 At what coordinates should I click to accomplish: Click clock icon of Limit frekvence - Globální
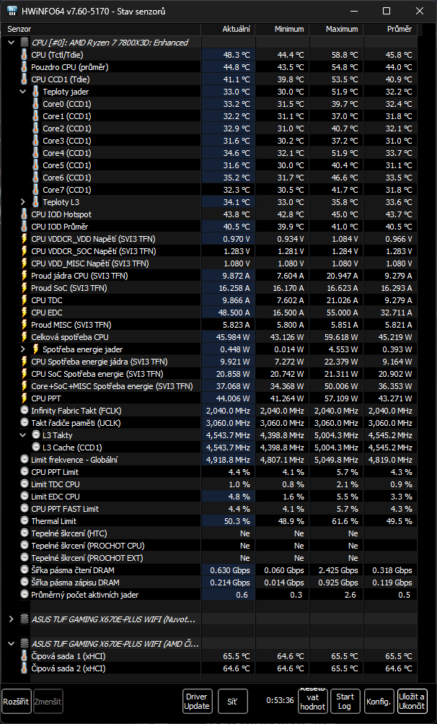(x=25, y=459)
